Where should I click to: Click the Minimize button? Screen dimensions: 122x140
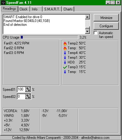(x=106, y=18)
